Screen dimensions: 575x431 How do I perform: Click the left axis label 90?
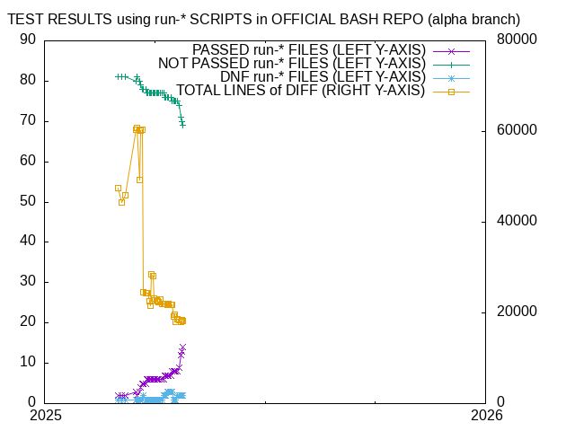tap(28, 40)
